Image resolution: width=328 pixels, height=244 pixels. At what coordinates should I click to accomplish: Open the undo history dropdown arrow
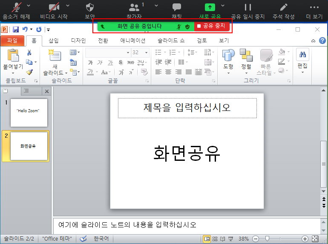click(31, 29)
